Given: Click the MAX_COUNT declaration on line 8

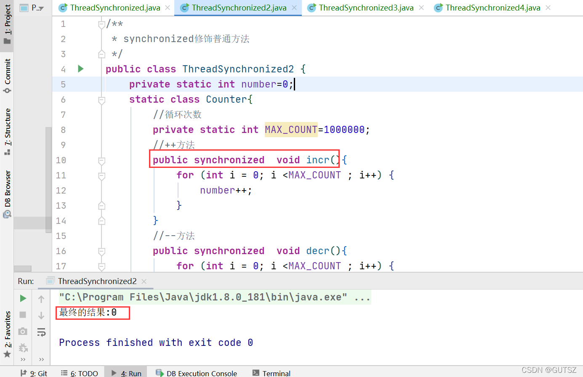Looking at the screenshot, I should 291,130.
